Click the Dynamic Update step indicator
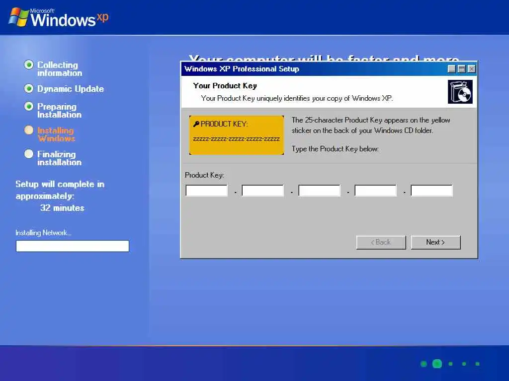 pyautogui.click(x=29, y=88)
